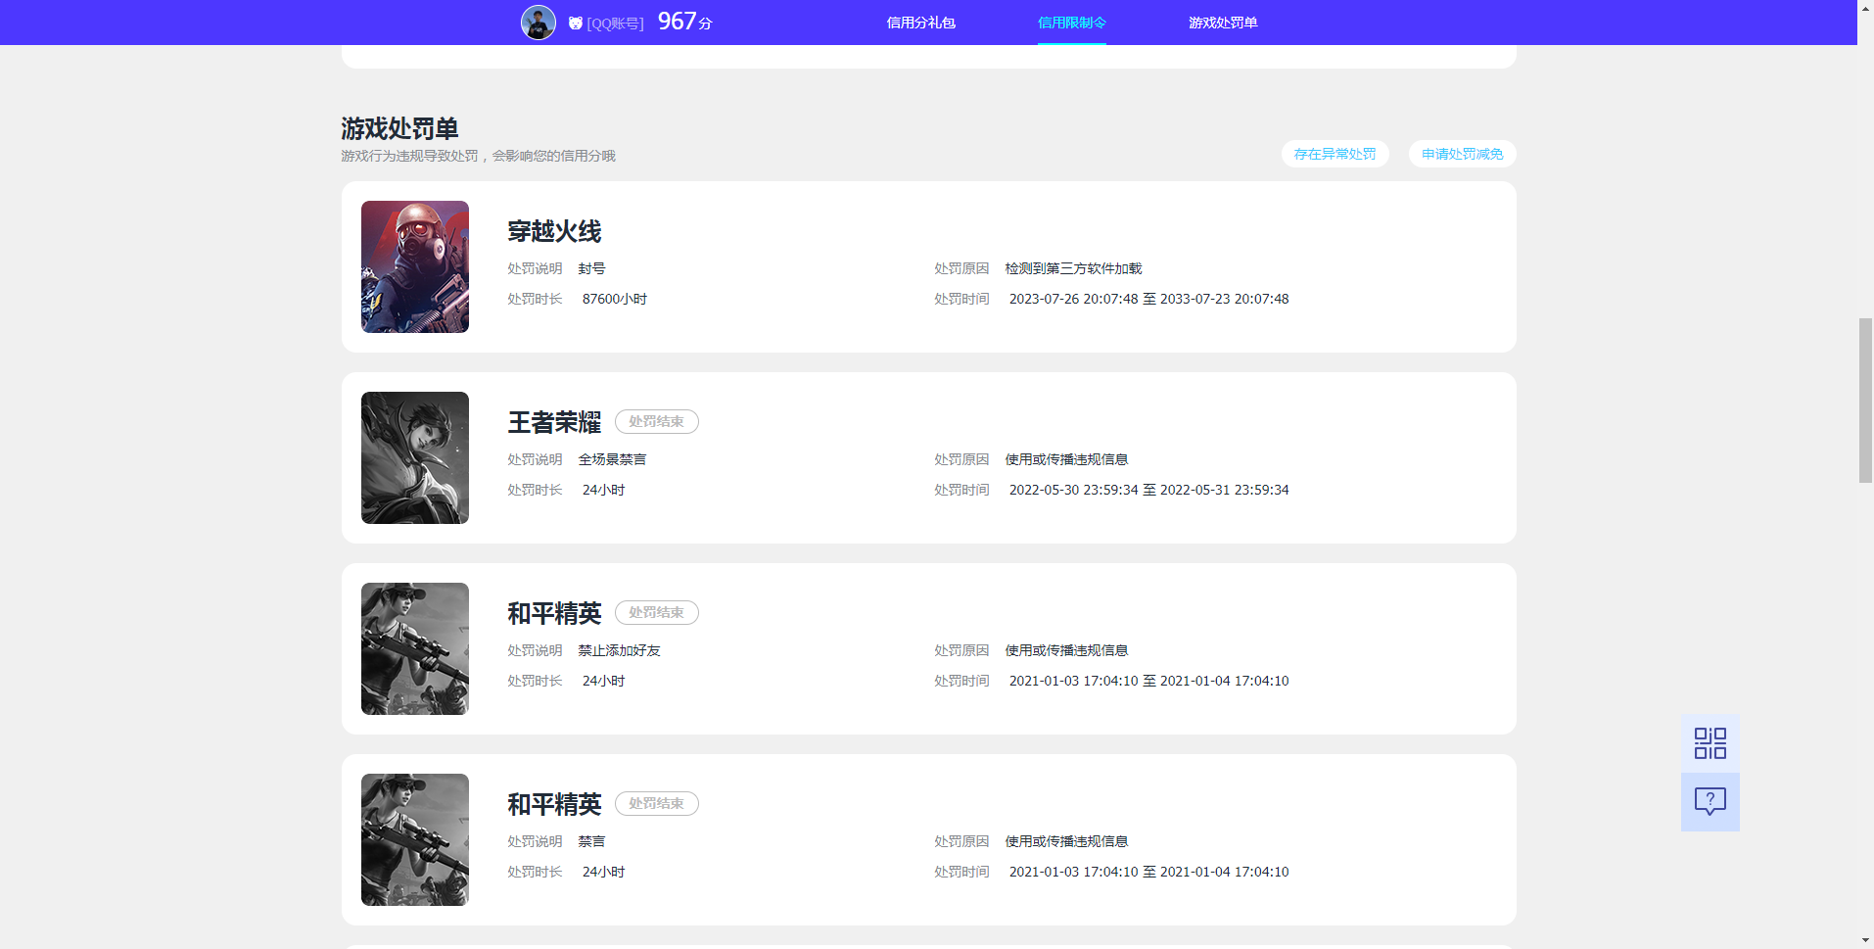Screen dimensions: 1874x949
Task: Open the 信用分礼包 tab
Action: pyautogui.click(x=920, y=23)
